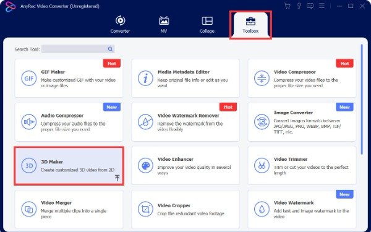Minimize the AnyRec window
The image size is (371, 232).
339,6
